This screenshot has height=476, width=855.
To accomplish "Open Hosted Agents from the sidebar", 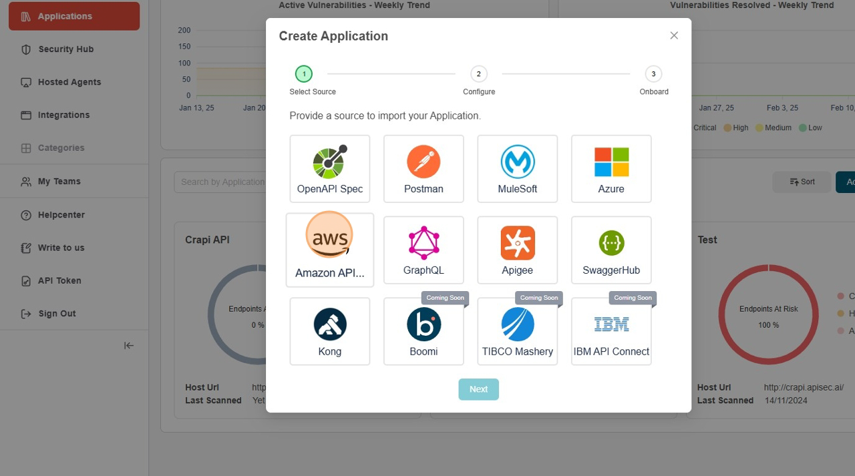I will [69, 81].
